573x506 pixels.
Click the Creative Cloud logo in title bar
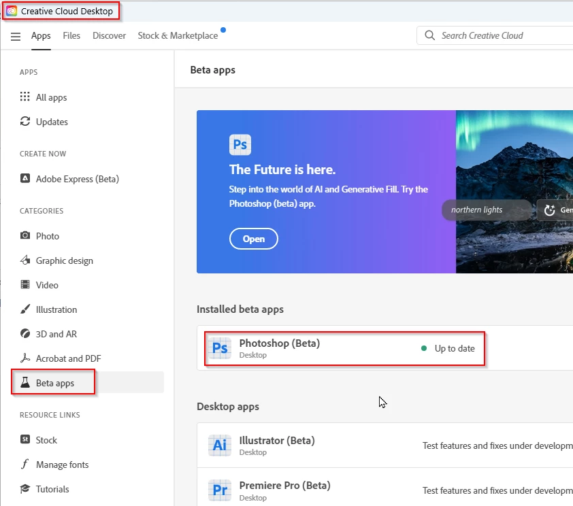(x=12, y=11)
